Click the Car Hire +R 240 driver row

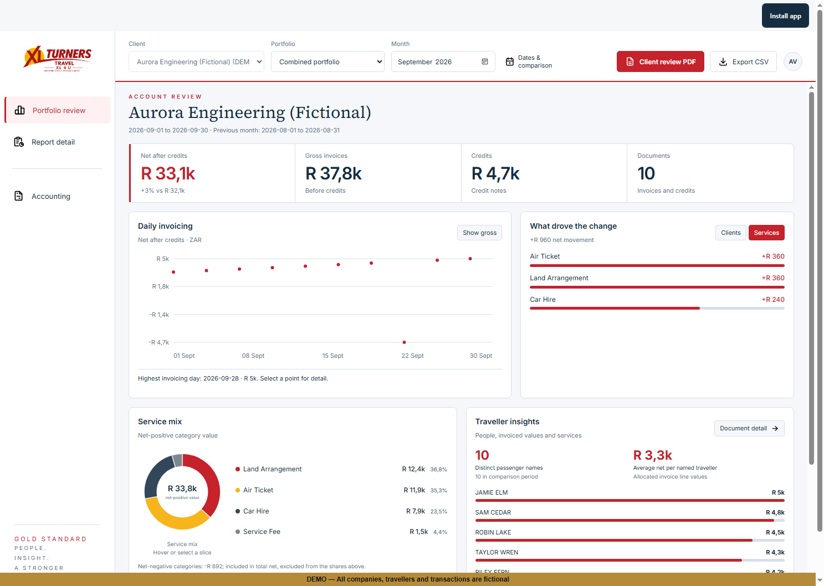click(657, 302)
